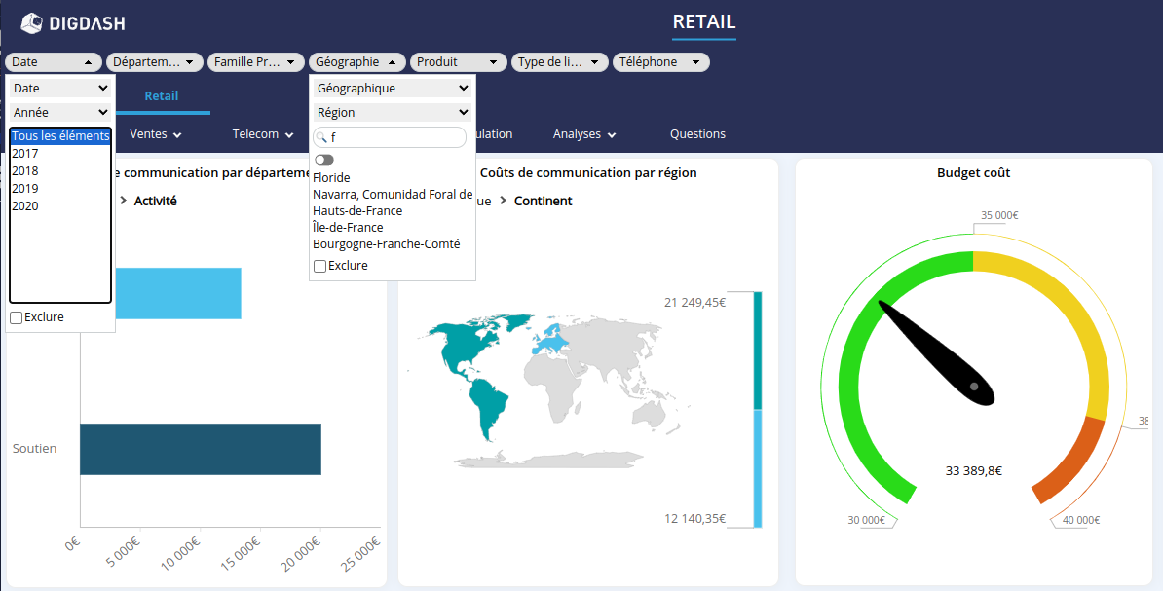Switch to the Retail tab
Screen dimensions: 1163x591
pyautogui.click(x=162, y=95)
